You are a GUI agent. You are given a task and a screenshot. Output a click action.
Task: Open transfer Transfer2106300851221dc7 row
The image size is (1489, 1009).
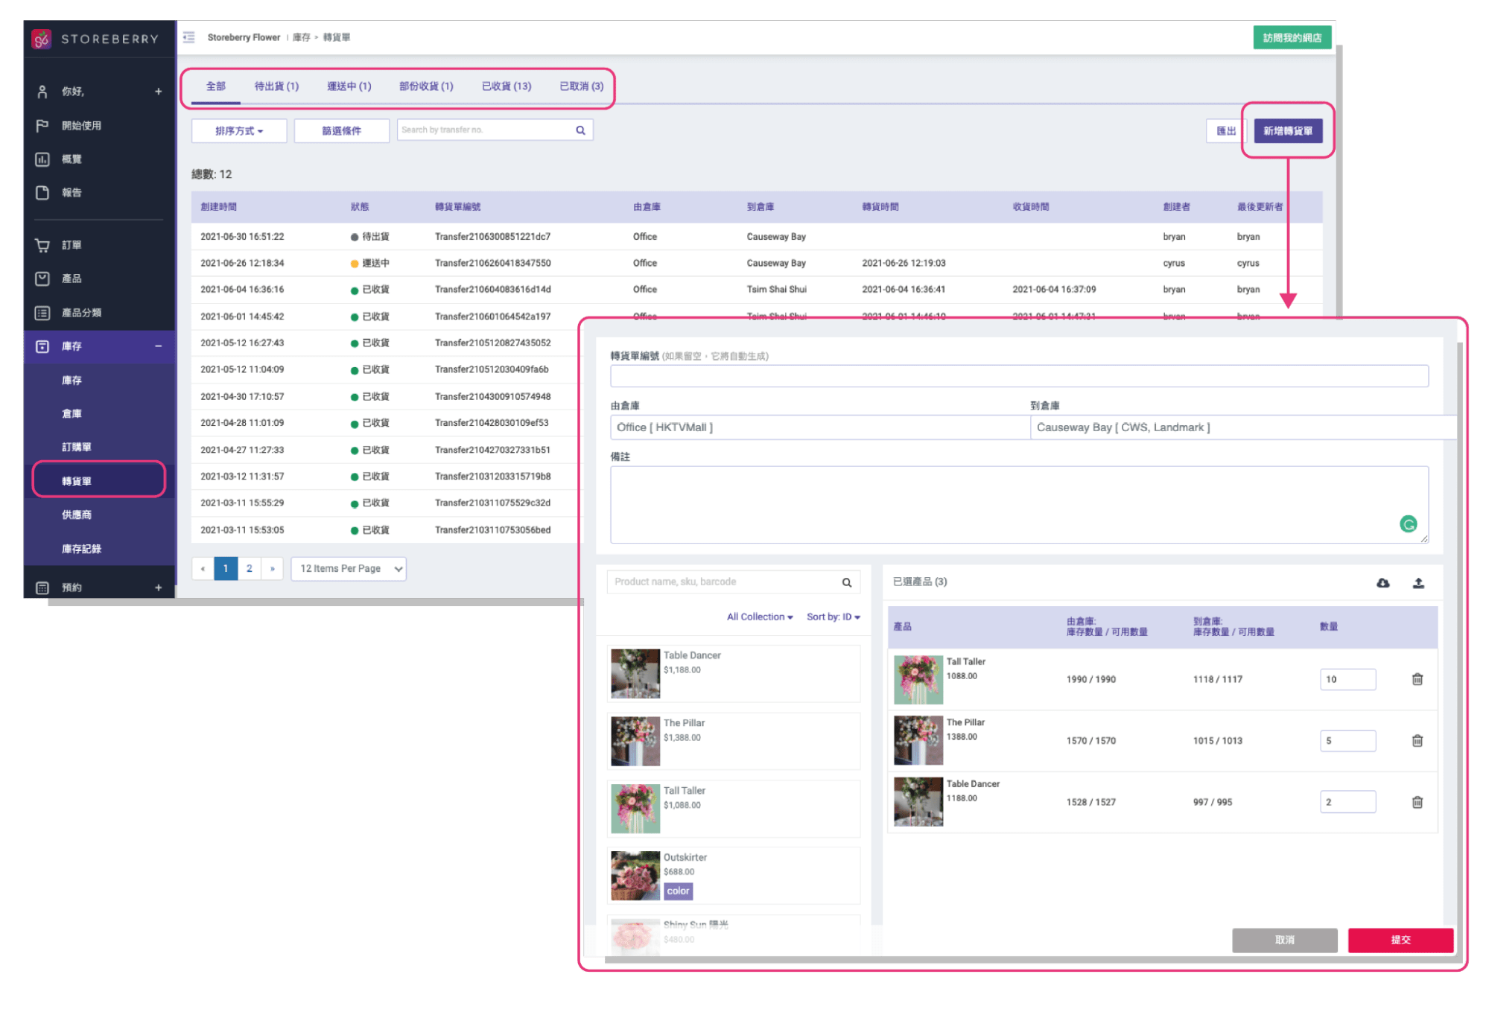coord(756,237)
